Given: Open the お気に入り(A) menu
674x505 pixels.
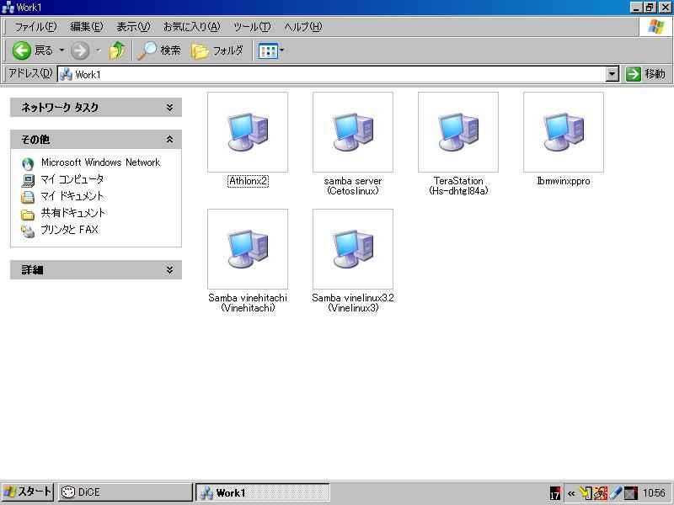Looking at the screenshot, I should point(191,27).
